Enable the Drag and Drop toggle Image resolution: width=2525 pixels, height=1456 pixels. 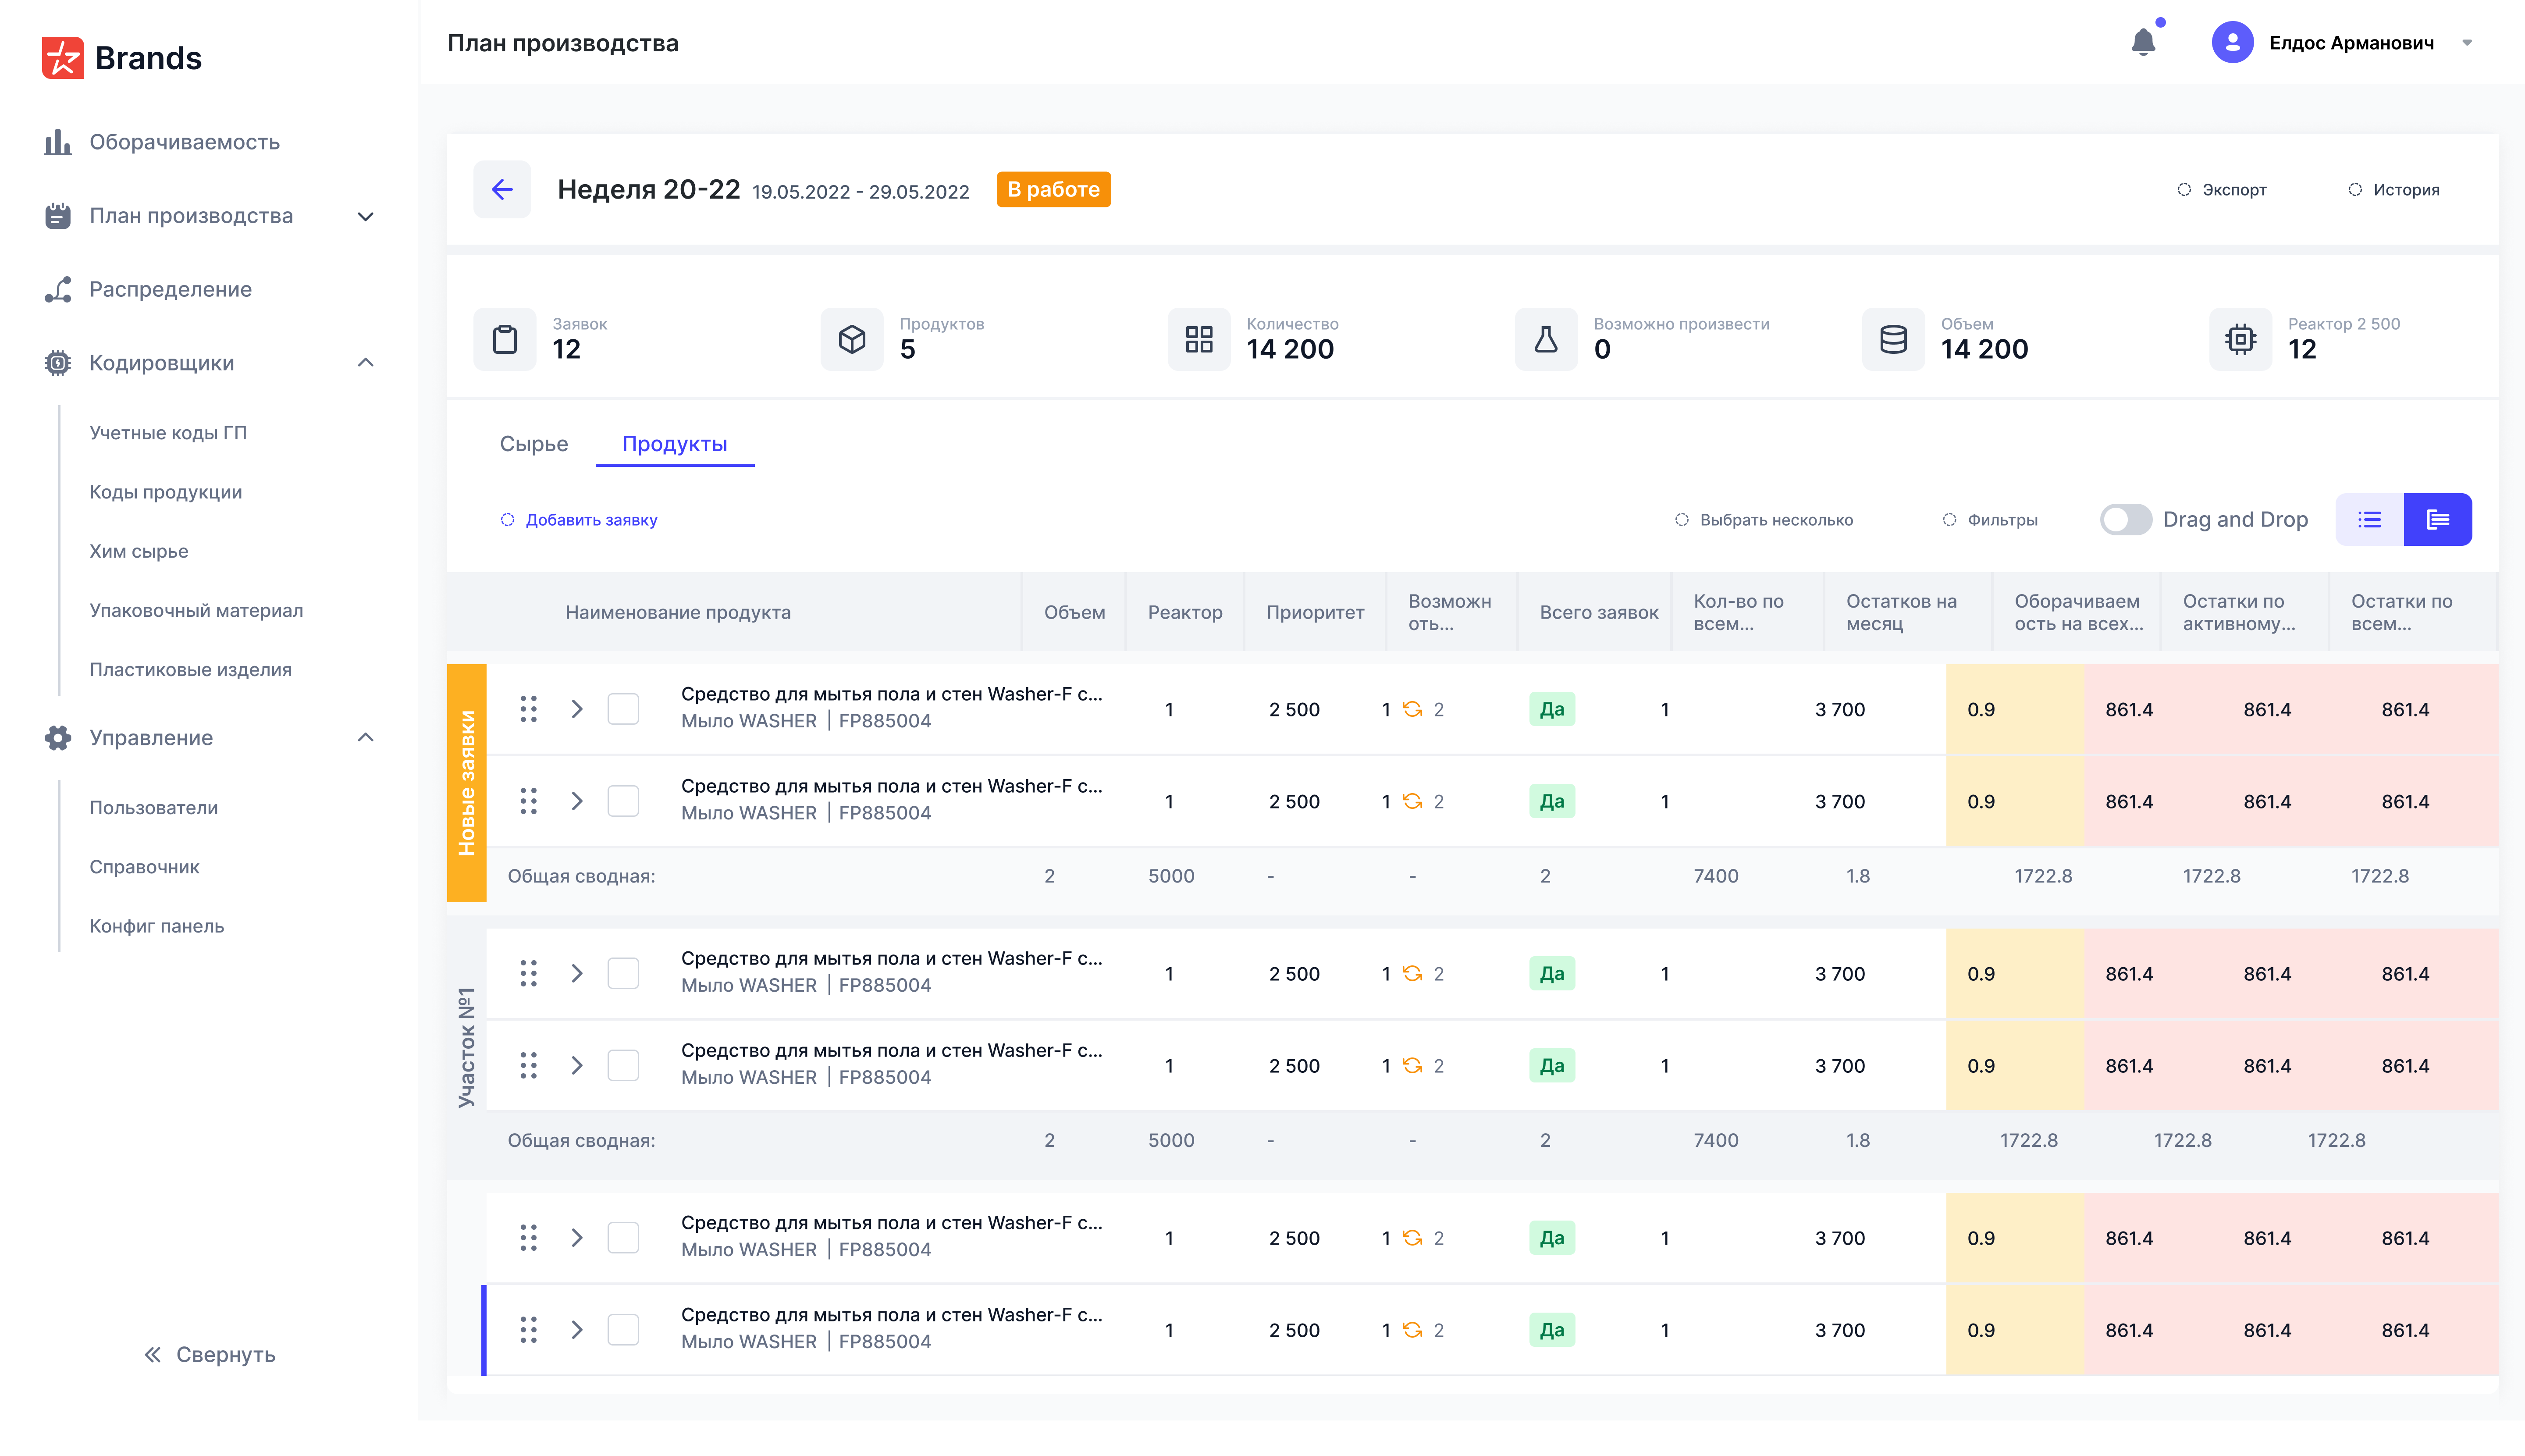tap(2124, 519)
